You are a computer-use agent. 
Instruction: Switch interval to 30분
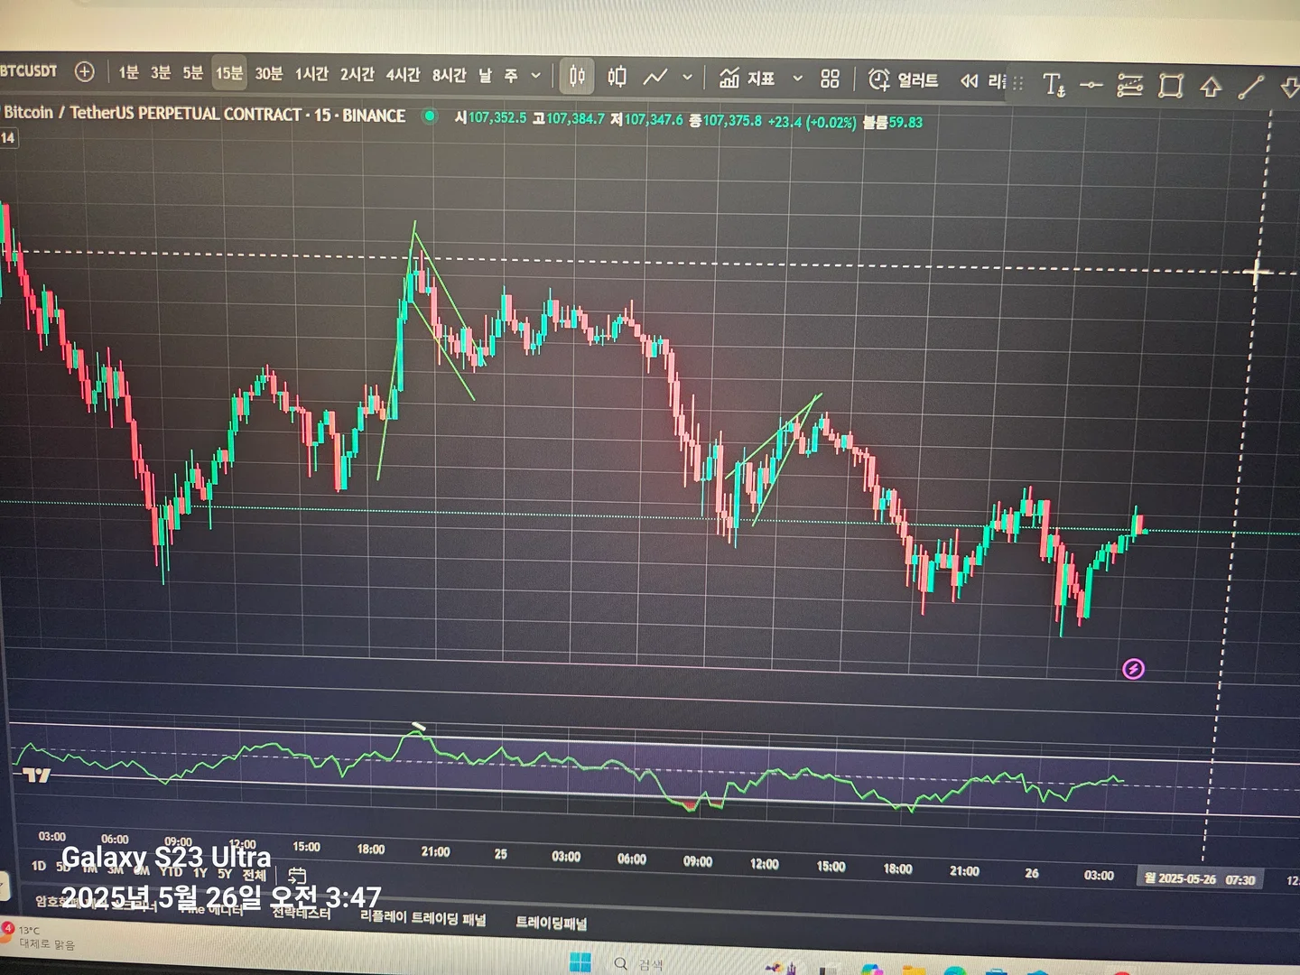[269, 73]
